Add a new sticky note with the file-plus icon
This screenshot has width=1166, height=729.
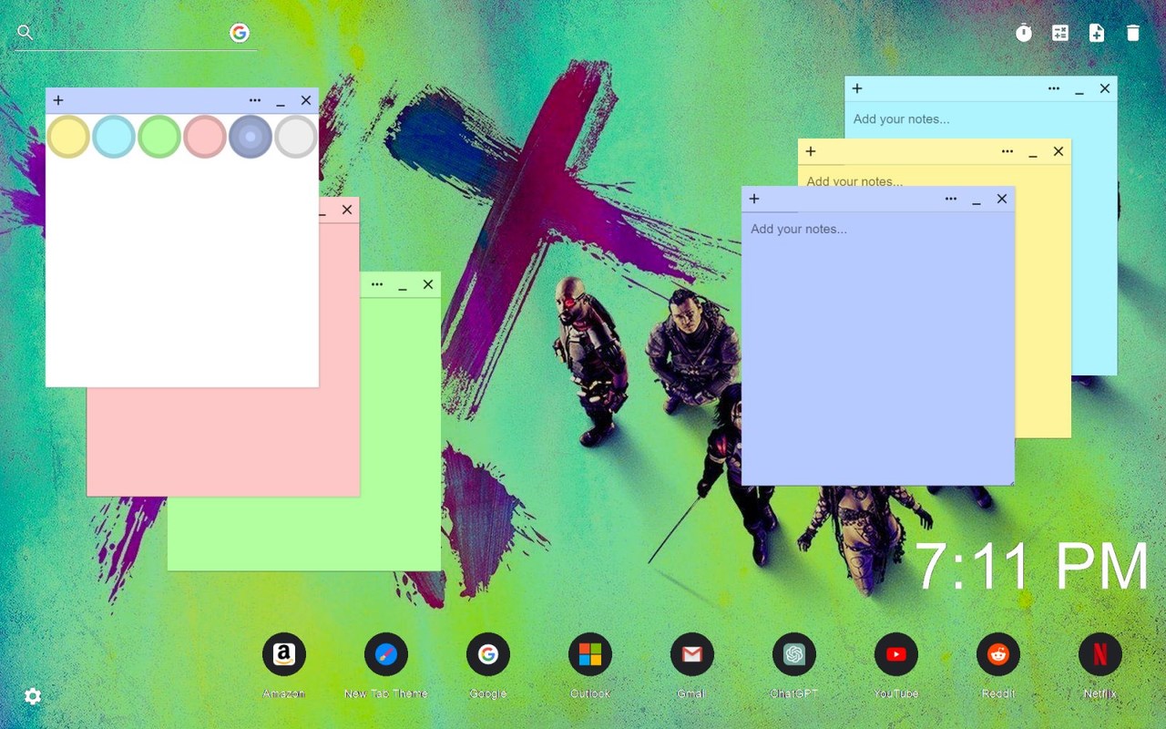point(1097,33)
